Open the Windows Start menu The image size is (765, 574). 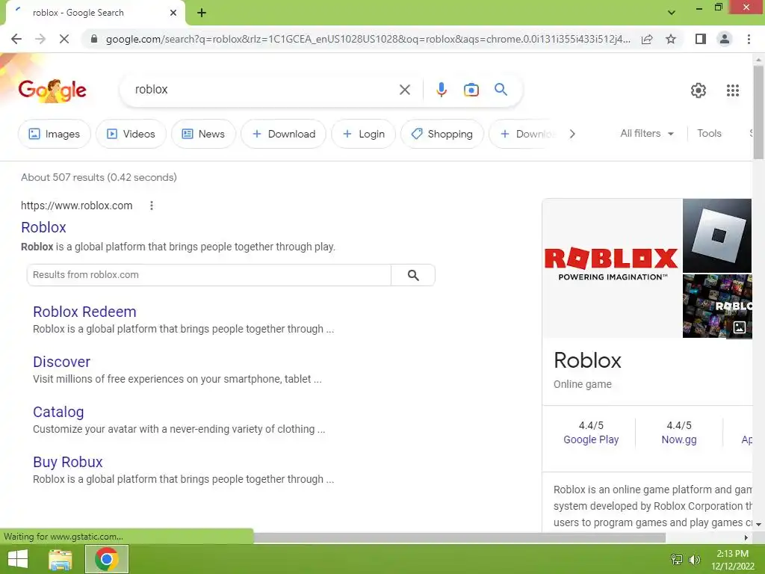point(18,559)
